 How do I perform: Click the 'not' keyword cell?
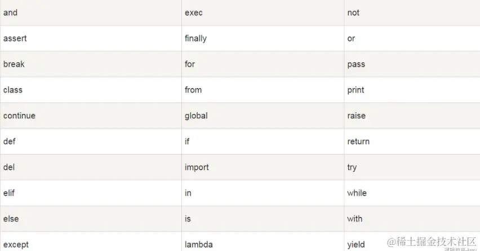tap(353, 12)
